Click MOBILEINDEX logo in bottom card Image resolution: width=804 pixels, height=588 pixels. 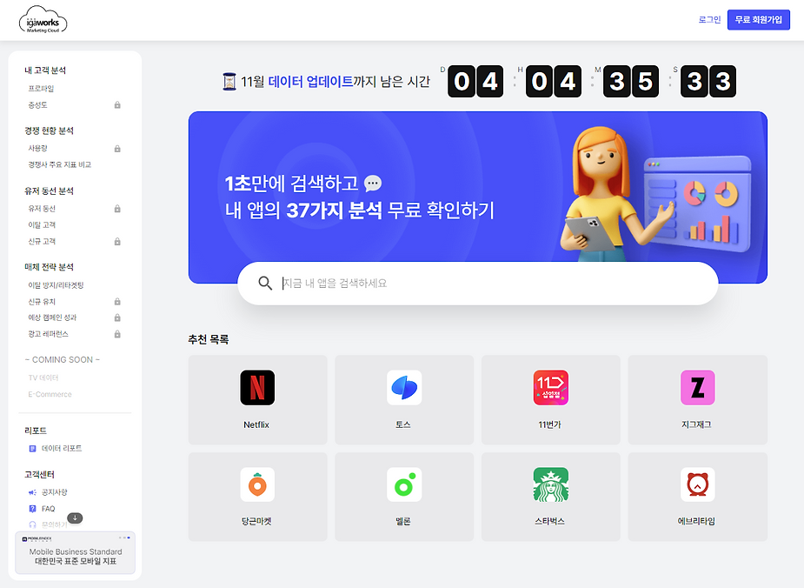37,538
